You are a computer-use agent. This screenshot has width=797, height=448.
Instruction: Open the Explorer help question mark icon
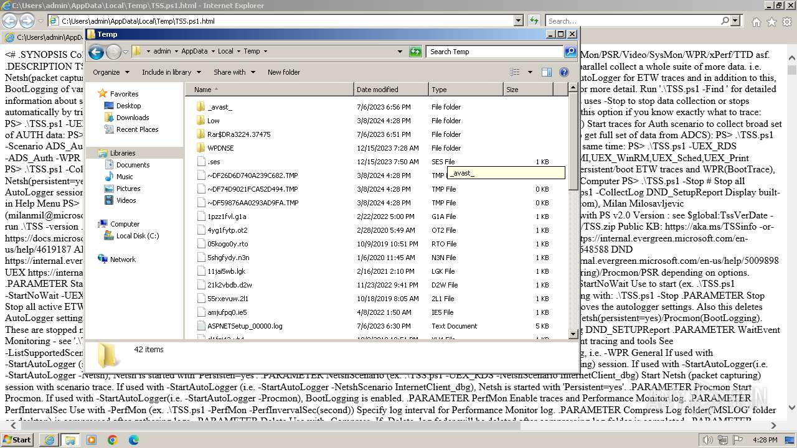point(564,72)
